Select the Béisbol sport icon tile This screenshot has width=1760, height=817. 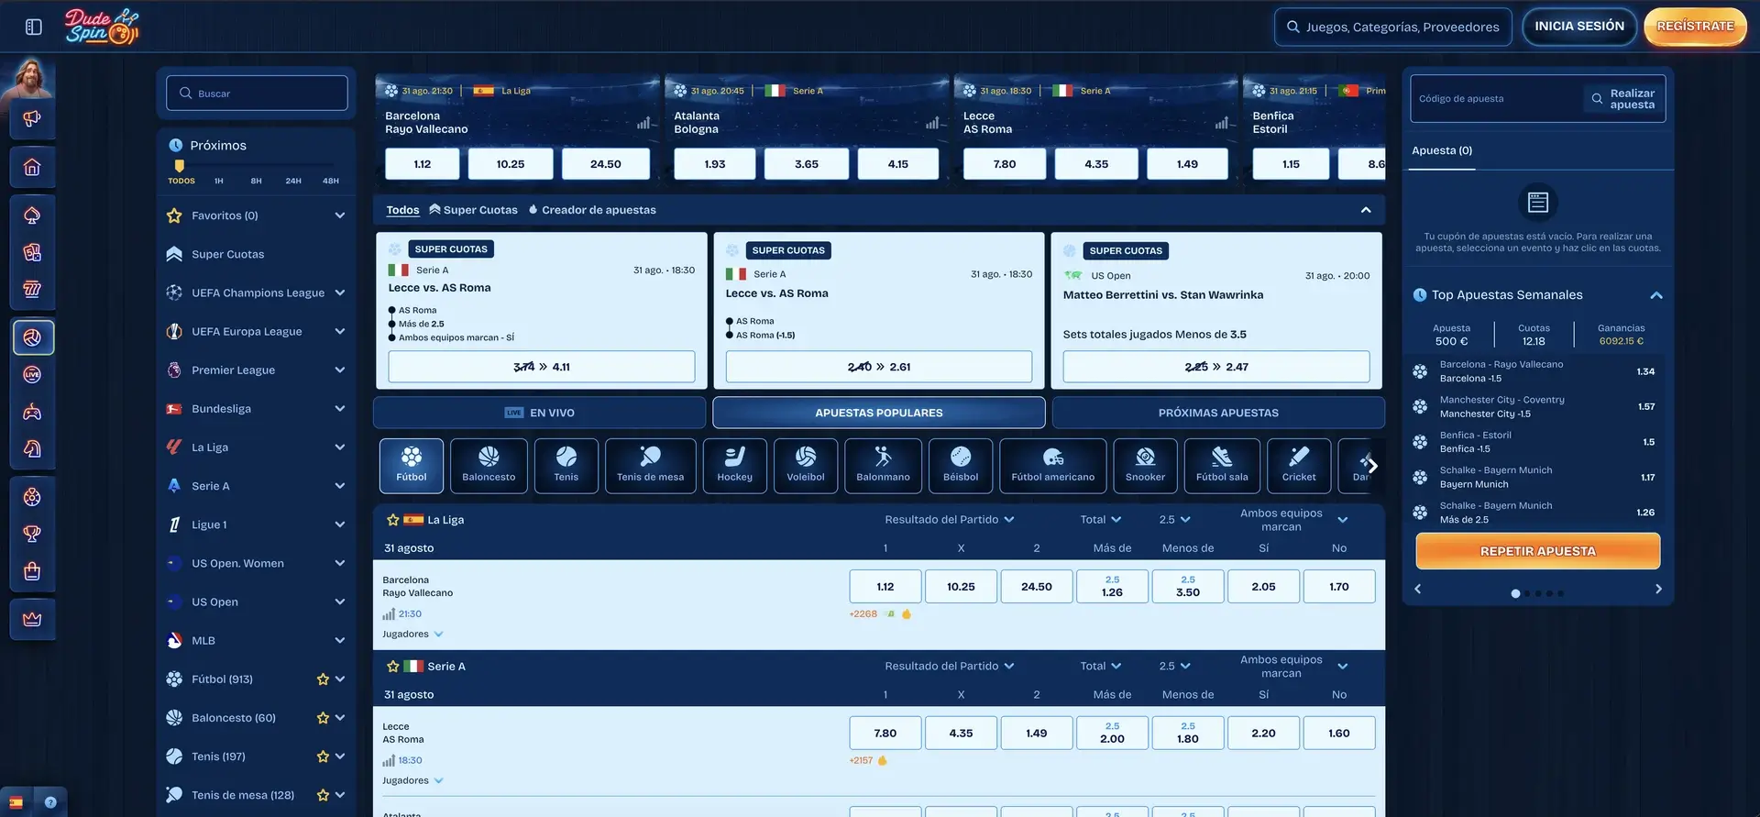click(x=961, y=466)
